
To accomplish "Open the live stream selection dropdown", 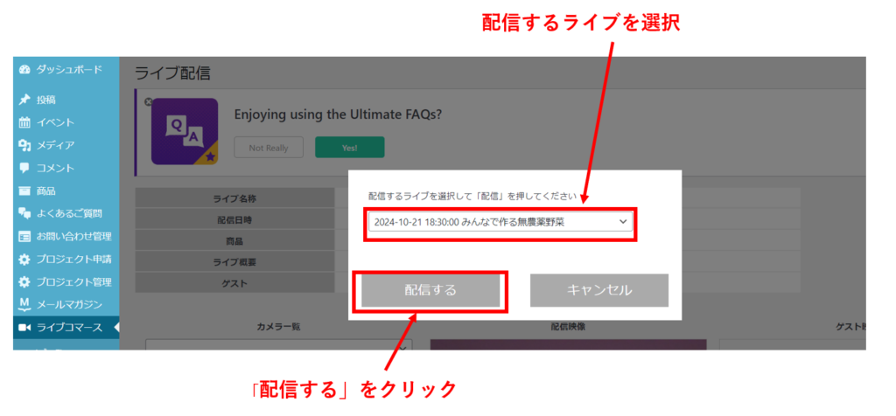I will click(499, 222).
